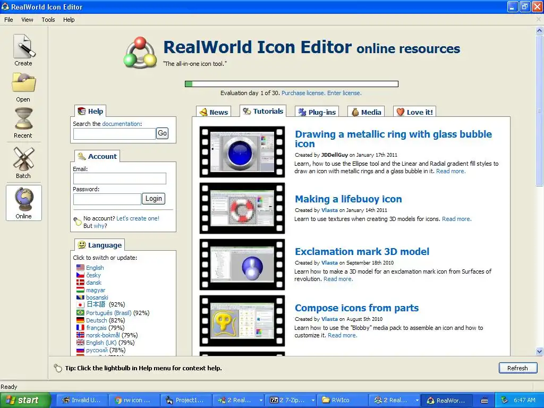Switch to the Plug-ins tab
The height and width of the screenshot is (408, 544).
tap(317, 112)
